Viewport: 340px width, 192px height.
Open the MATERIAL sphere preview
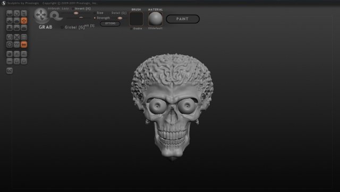tap(155, 19)
